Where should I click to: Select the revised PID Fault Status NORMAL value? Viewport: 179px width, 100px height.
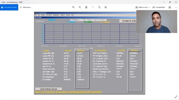coord(134,53)
